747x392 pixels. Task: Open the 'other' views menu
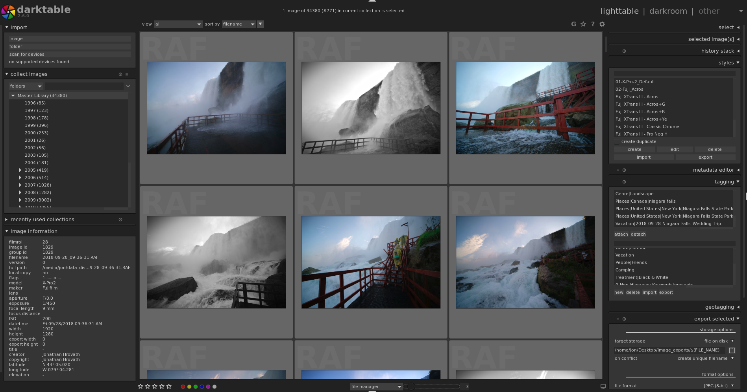click(709, 11)
